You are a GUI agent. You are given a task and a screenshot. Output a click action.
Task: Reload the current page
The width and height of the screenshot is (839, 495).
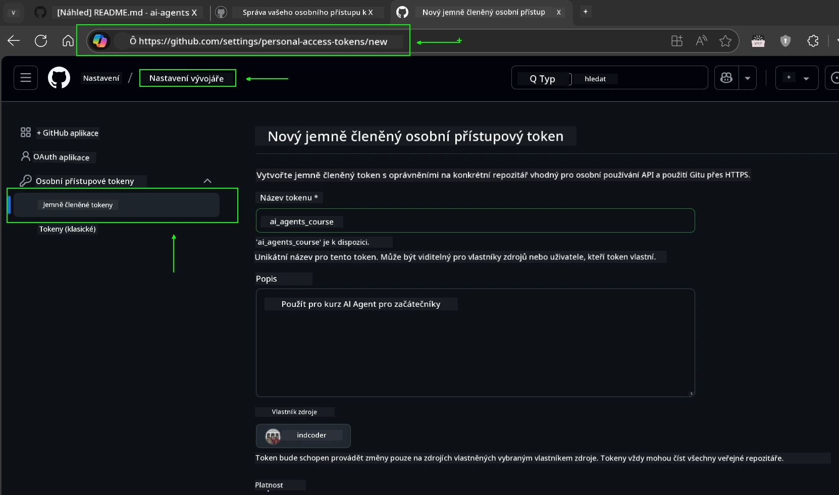pos(40,41)
